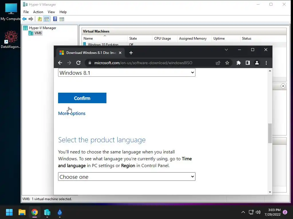Screen dimensions: 293x219
Task: Click the Assigned Memory column header
Action: [194, 38]
